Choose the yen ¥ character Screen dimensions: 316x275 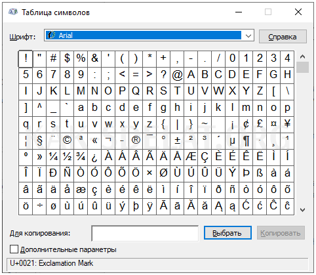pyautogui.click(x=287, y=124)
